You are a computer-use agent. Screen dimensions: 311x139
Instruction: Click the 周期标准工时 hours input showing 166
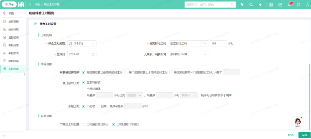218,44
